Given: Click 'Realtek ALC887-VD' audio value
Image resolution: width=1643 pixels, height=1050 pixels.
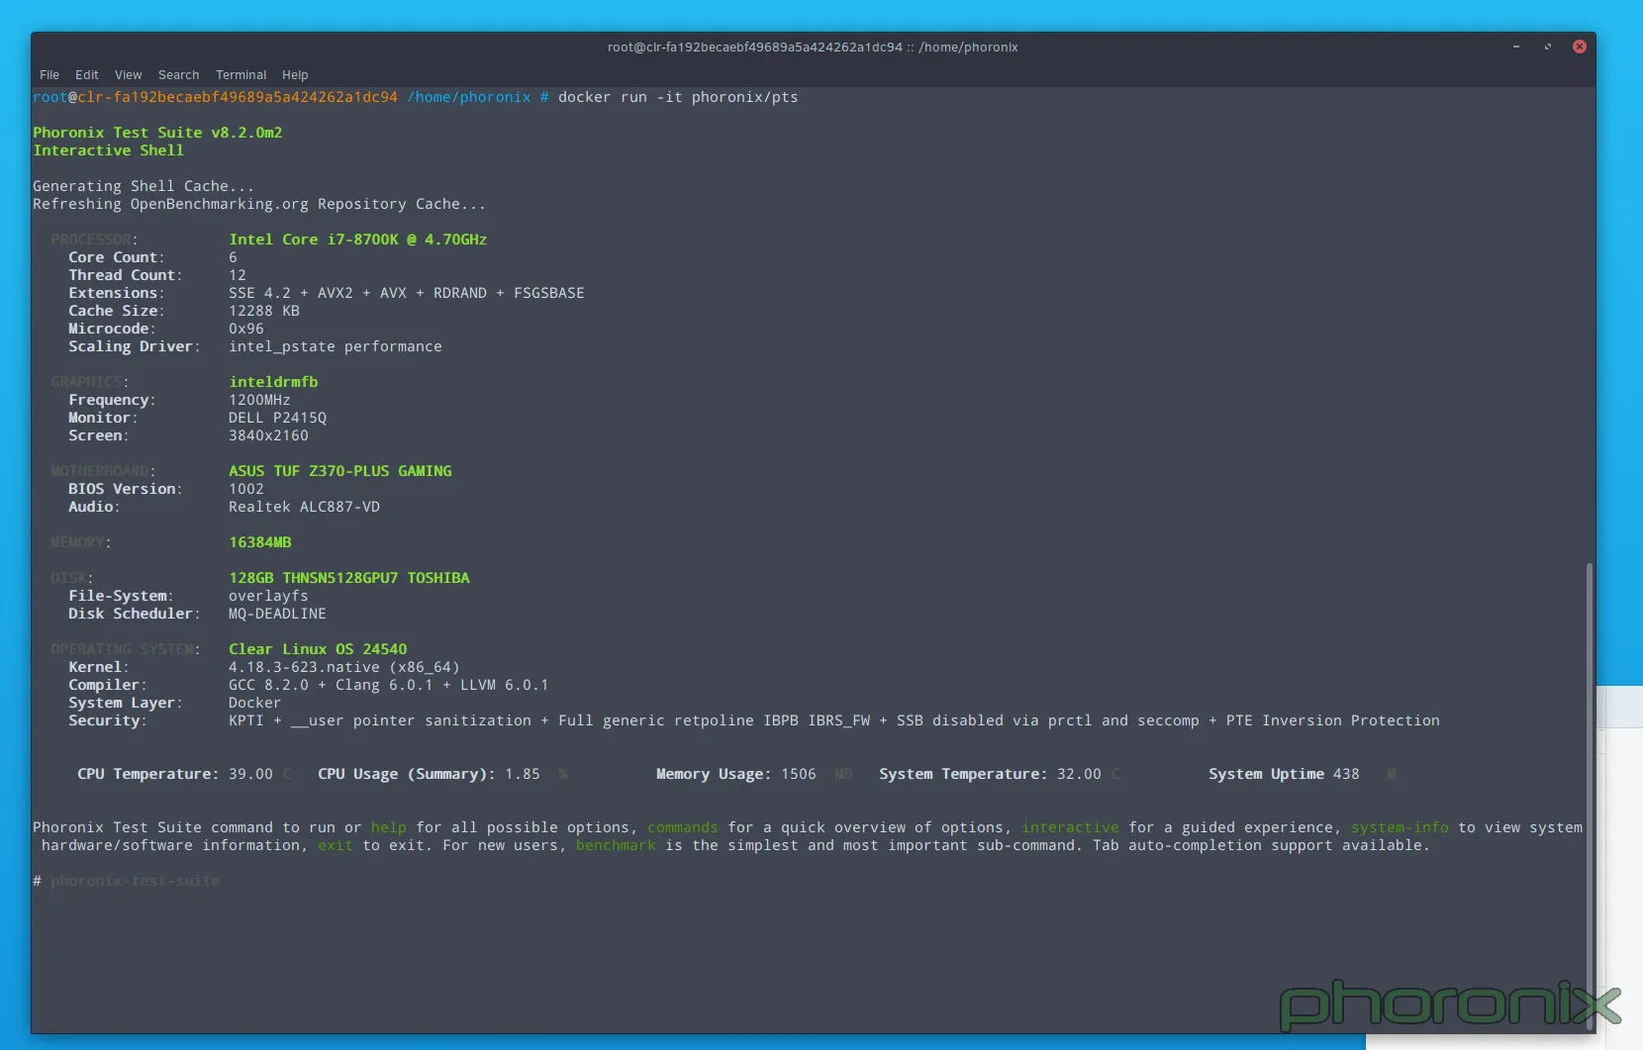Looking at the screenshot, I should click(304, 507).
